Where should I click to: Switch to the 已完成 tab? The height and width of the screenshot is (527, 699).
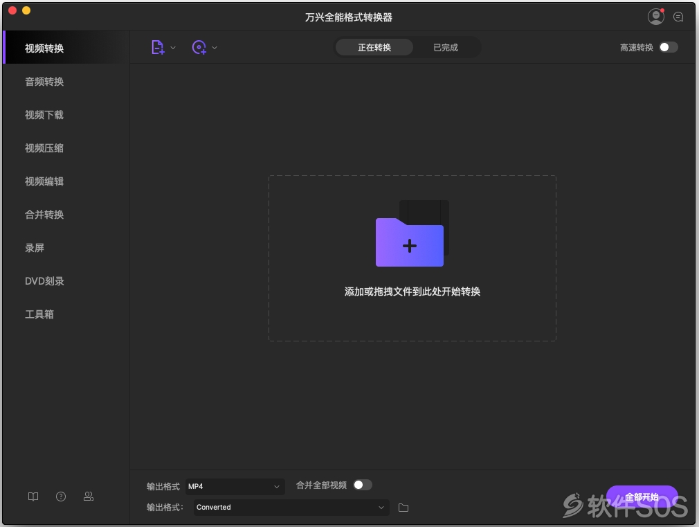[x=446, y=47]
